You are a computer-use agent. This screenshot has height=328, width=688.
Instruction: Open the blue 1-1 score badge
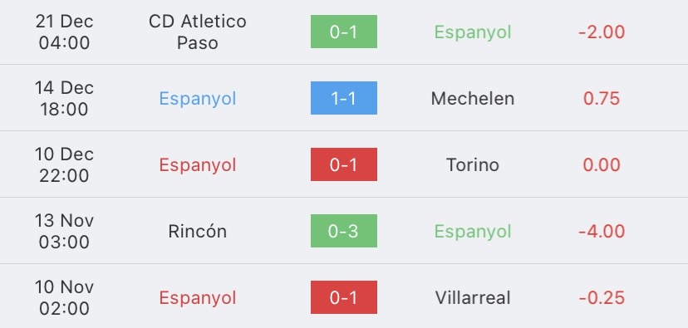[x=343, y=98]
